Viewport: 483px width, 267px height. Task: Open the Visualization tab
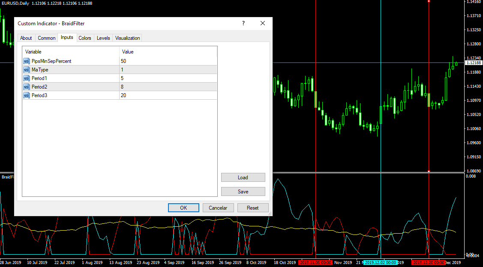point(128,38)
